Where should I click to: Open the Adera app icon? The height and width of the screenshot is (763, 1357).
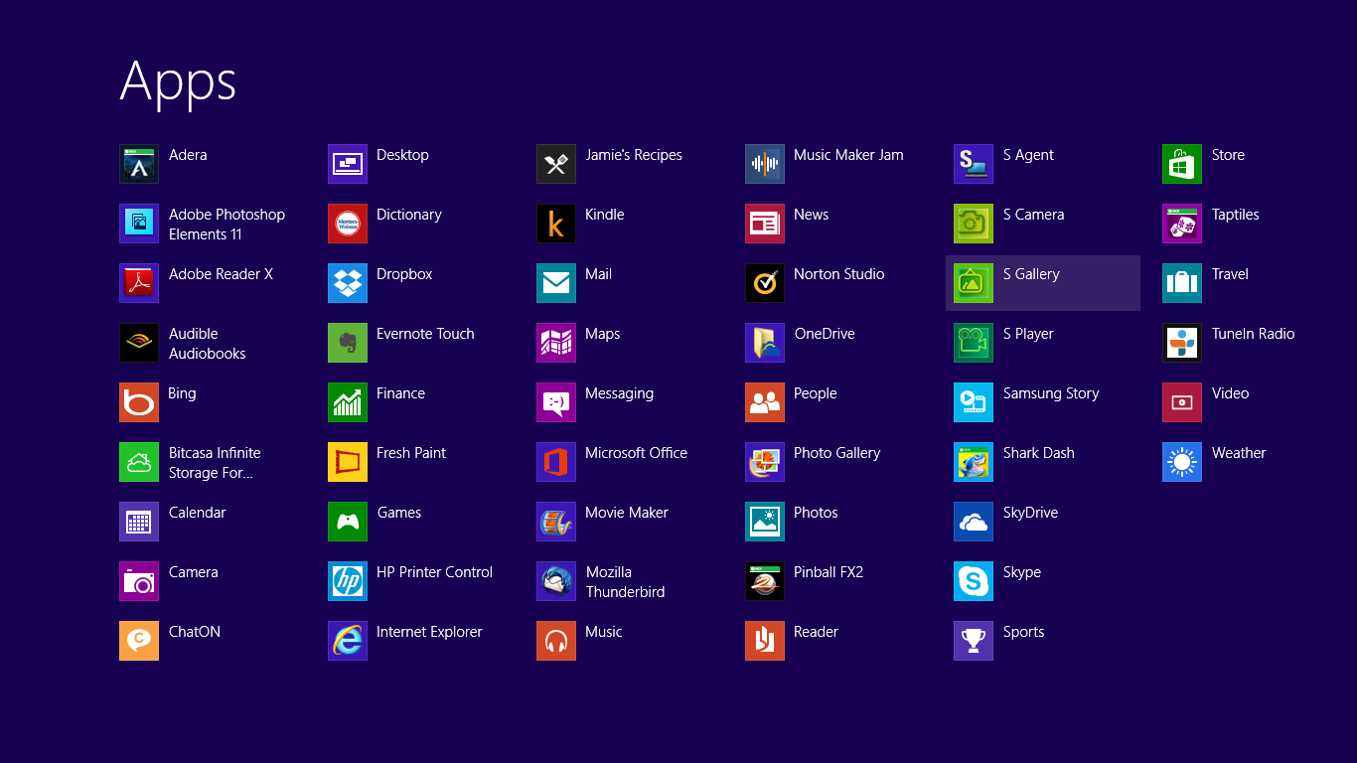coord(139,164)
